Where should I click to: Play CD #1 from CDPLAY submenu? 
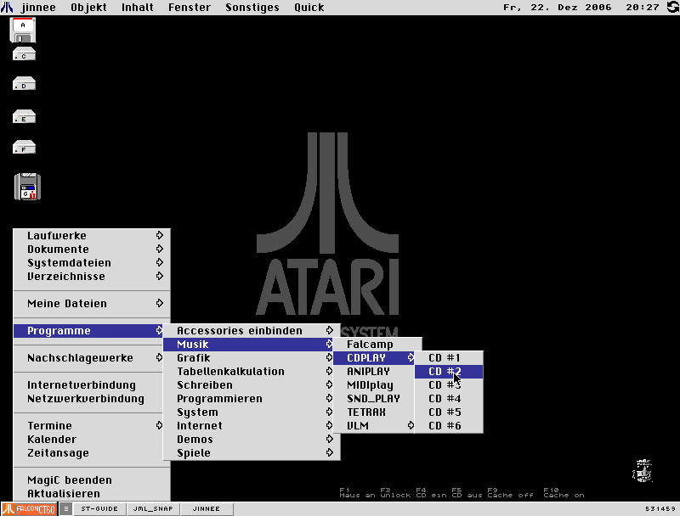449,358
